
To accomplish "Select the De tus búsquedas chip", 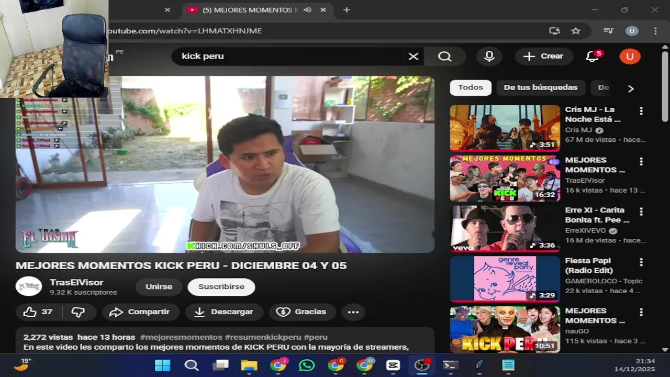I will coord(541,87).
